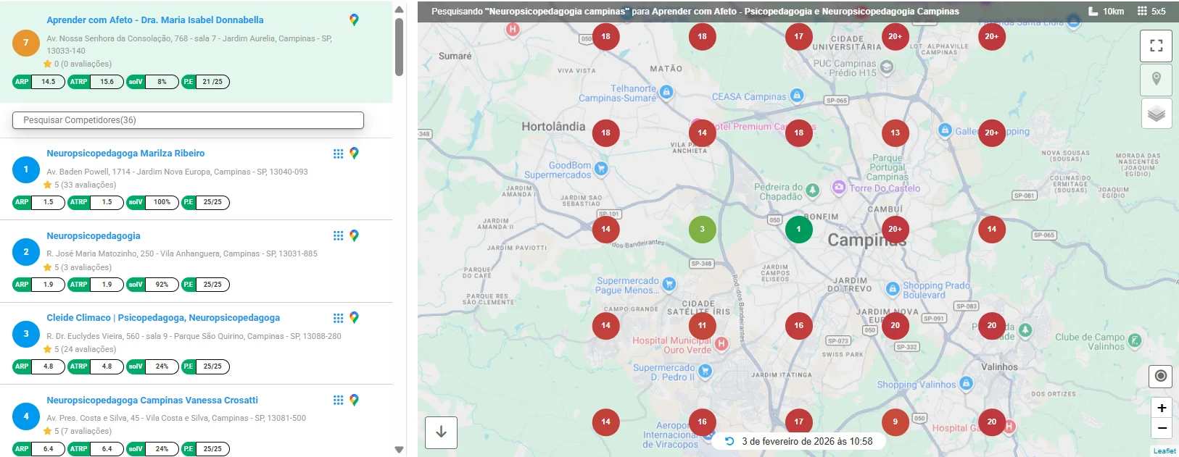Viewport: 1179px width, 457px height.
Task: Click ARP 14.5 metric pill
Action: [39, 82]
